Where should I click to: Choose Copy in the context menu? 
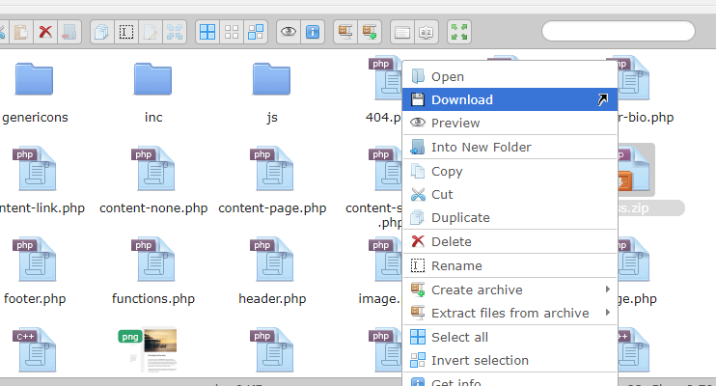click(x=509, y=172)
